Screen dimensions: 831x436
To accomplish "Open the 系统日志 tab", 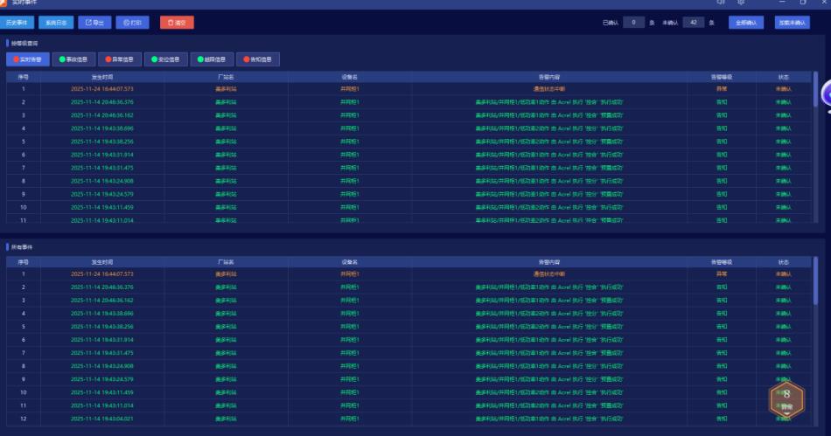I will click(56, 22).
